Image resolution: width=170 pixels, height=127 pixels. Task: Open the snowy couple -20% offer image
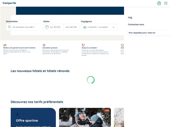tap(85, 118)
